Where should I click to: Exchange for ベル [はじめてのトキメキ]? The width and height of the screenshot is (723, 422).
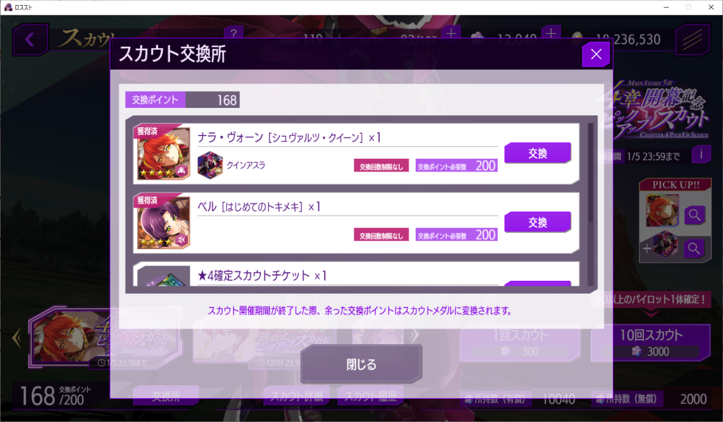click(x=538, y=222)
